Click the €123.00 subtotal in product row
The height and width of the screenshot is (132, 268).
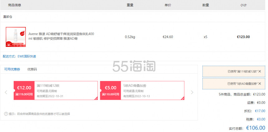243,37
